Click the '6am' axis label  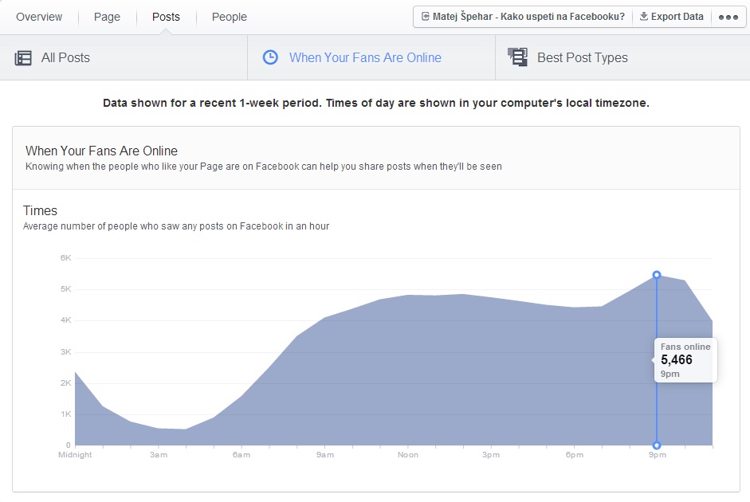pyautogui.click(x=241, y=455)
